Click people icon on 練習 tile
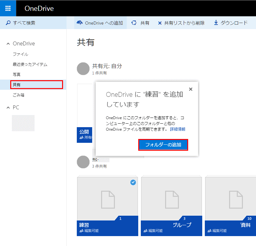This screenshot has height=246, width=256. 81,231
